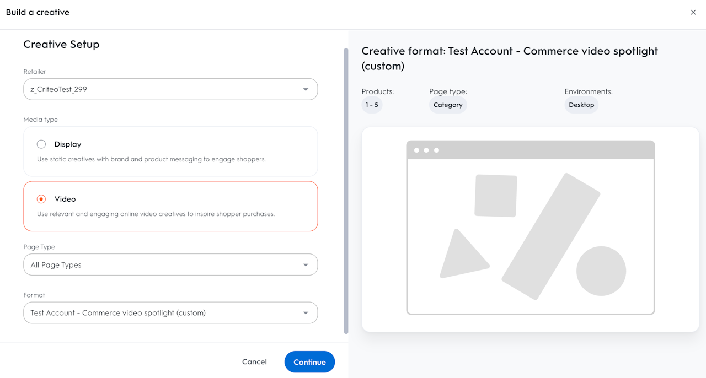Screen dimensions: 706x378
Task: Click the small square shape in preview
Action: [496, 196]
